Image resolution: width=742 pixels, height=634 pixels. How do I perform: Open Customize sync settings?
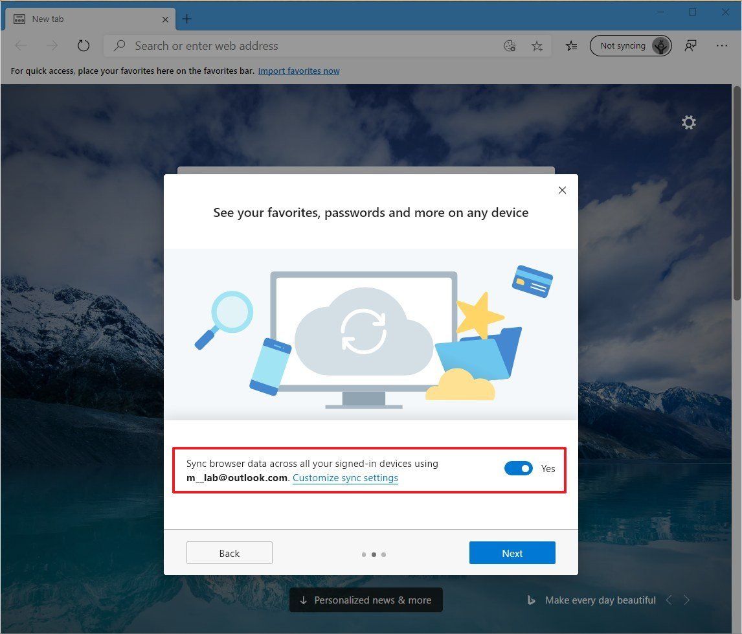pos(345,477)
